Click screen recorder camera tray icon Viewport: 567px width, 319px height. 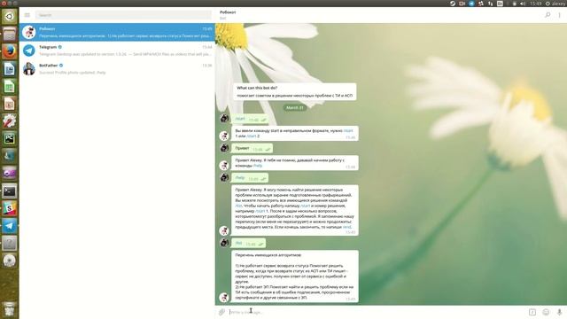click(x=462, y=4)
